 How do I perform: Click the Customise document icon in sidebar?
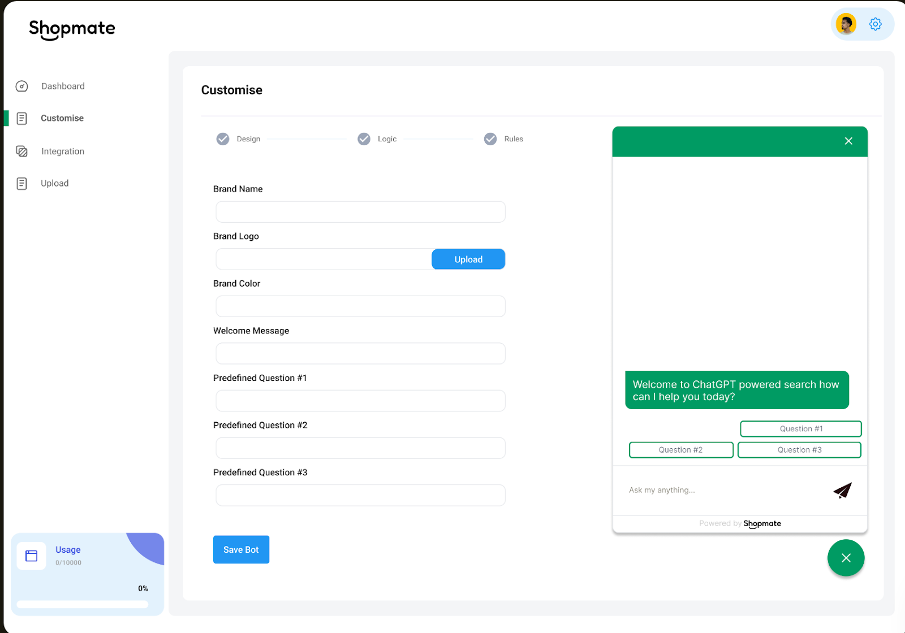click(x=21, y=118)
